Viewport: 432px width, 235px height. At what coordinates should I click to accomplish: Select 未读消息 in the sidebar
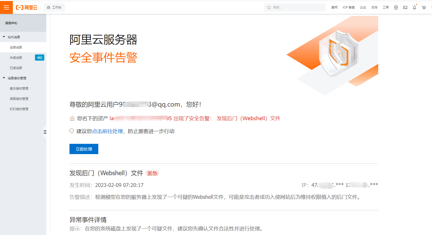[x=16, y=58]
